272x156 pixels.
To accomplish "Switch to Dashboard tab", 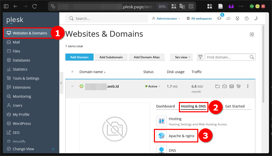I will tap(166, 106).
